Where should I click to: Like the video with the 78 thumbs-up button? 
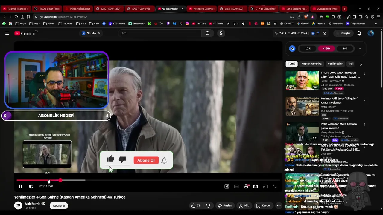(x=196, y=205)
